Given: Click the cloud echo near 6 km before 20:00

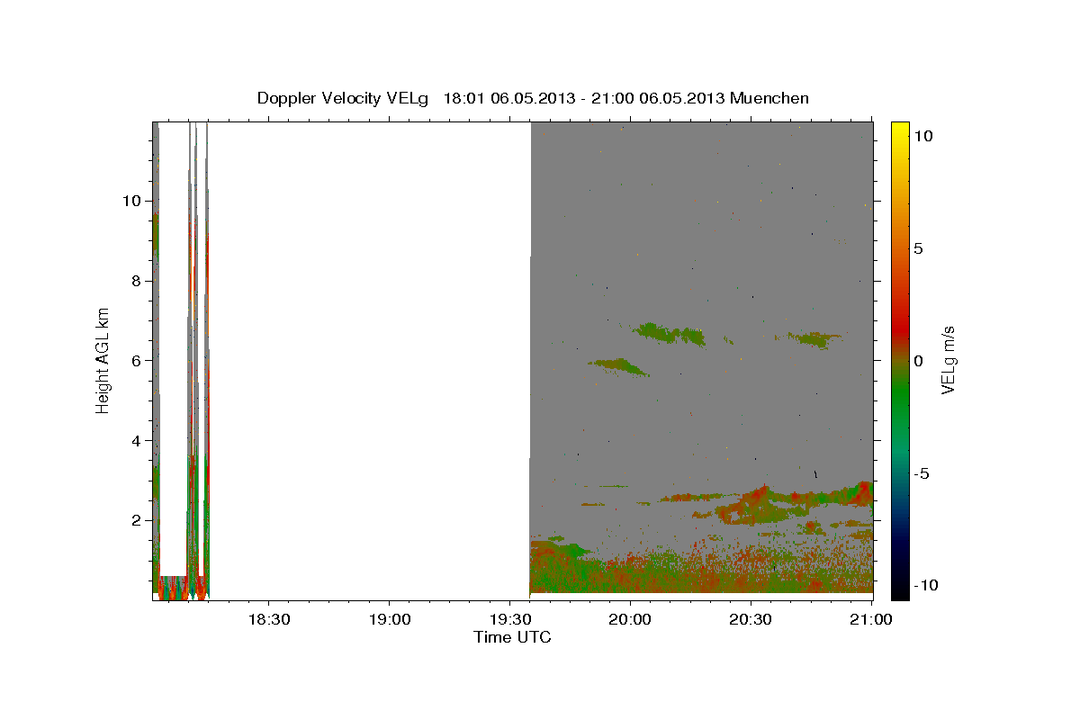Looking at the screenshot, I should click(619, 365).
